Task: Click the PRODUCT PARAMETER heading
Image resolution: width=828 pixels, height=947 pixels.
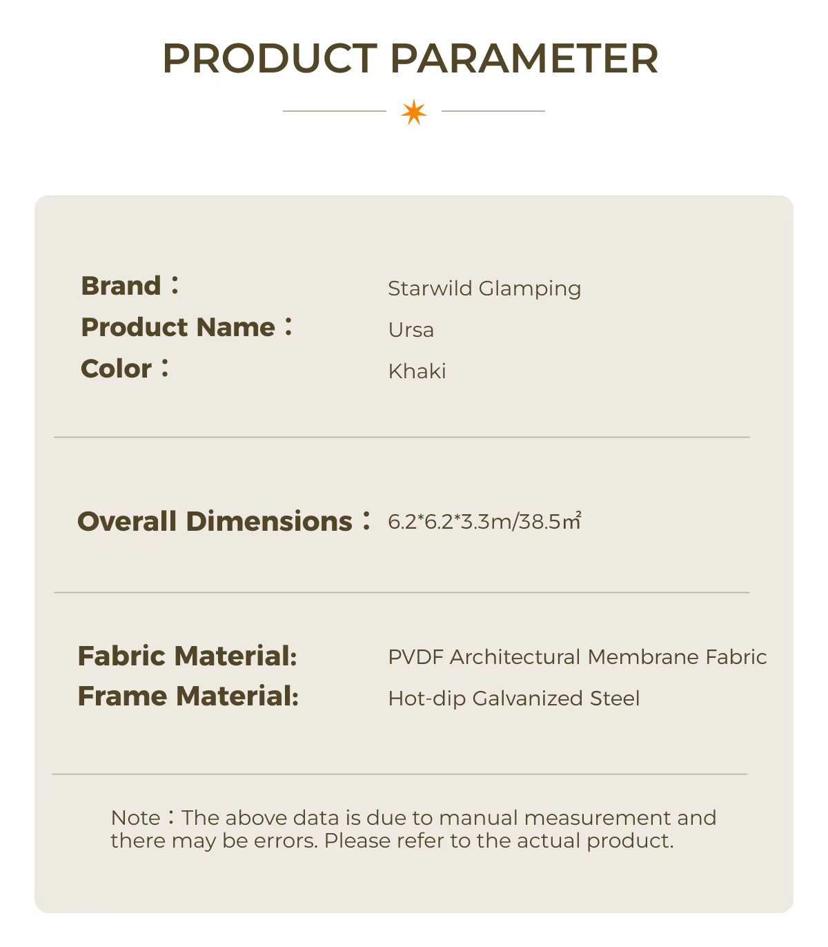Action: pos(411,58)
